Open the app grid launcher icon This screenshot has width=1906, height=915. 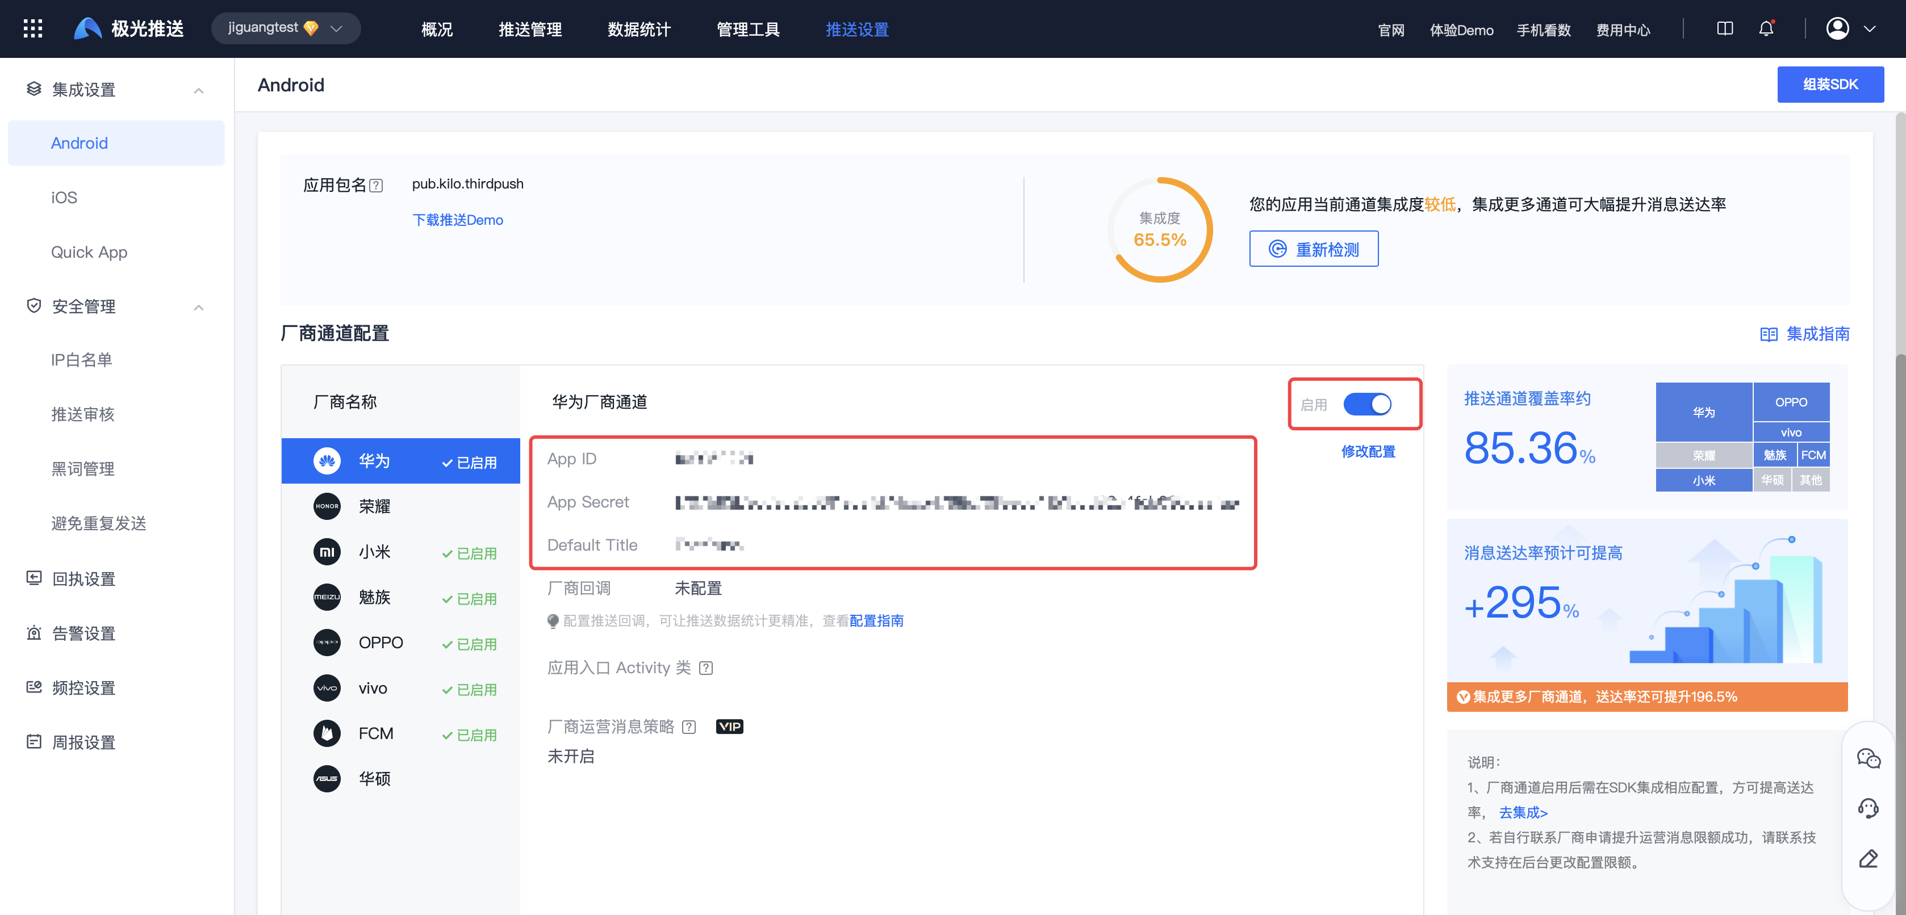(32, 29)
